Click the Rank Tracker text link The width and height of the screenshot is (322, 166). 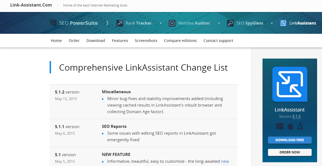coord(139,23)
